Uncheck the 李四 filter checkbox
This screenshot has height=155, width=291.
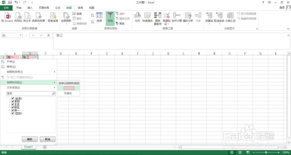pos(13,101)
